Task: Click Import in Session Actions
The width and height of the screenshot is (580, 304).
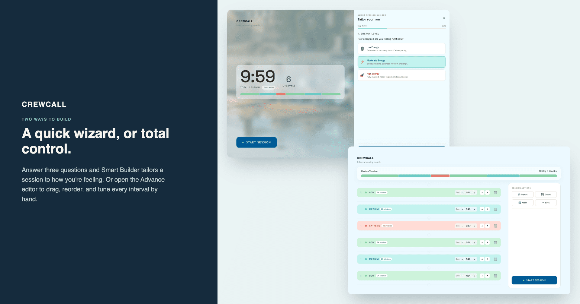Action: point(523,195)
